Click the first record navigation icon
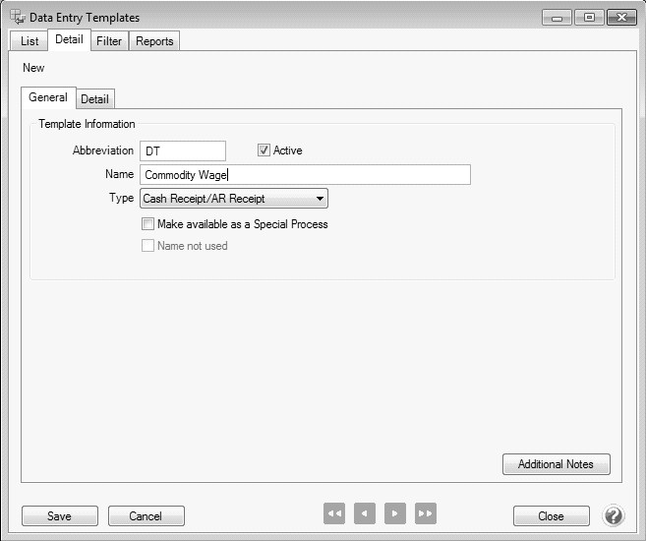Viewport: 646px width, 541px height. pyautogui.click(x=334, y=513)
